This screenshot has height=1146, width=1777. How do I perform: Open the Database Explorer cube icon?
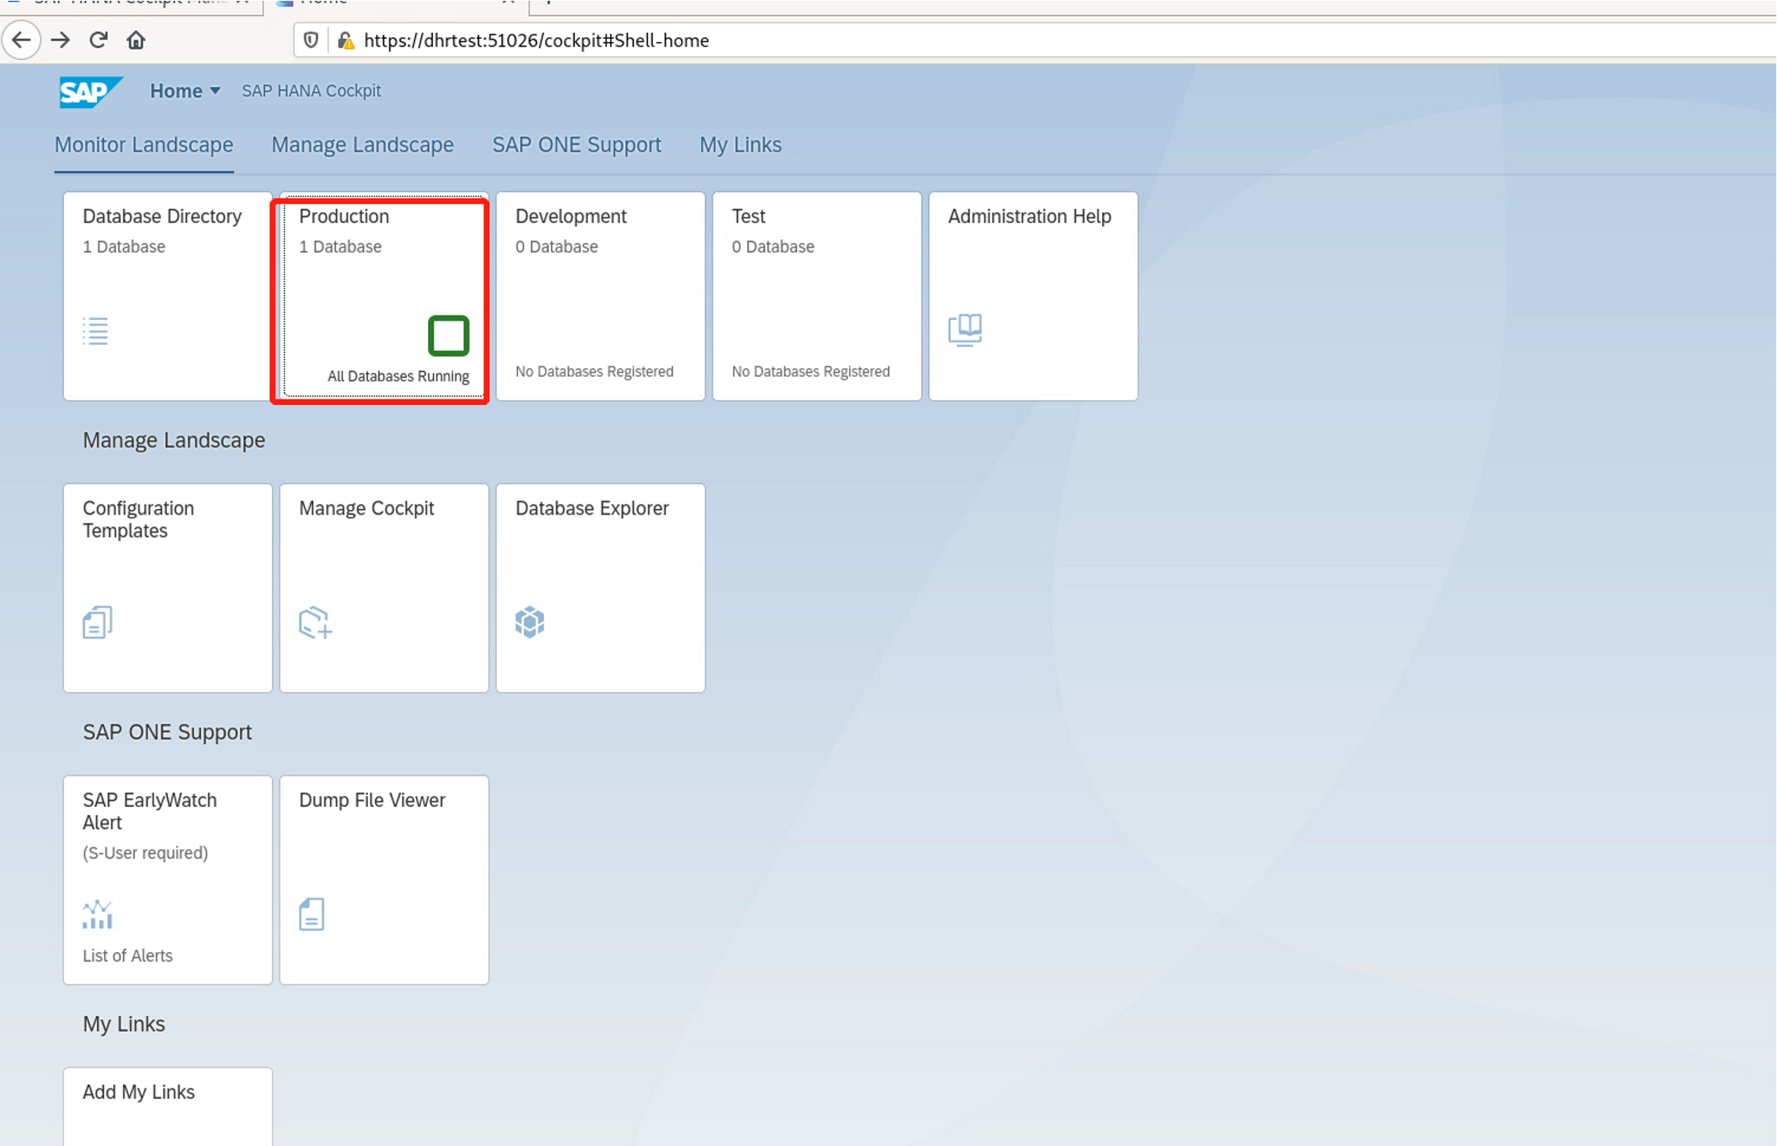[x=530, y=623]
